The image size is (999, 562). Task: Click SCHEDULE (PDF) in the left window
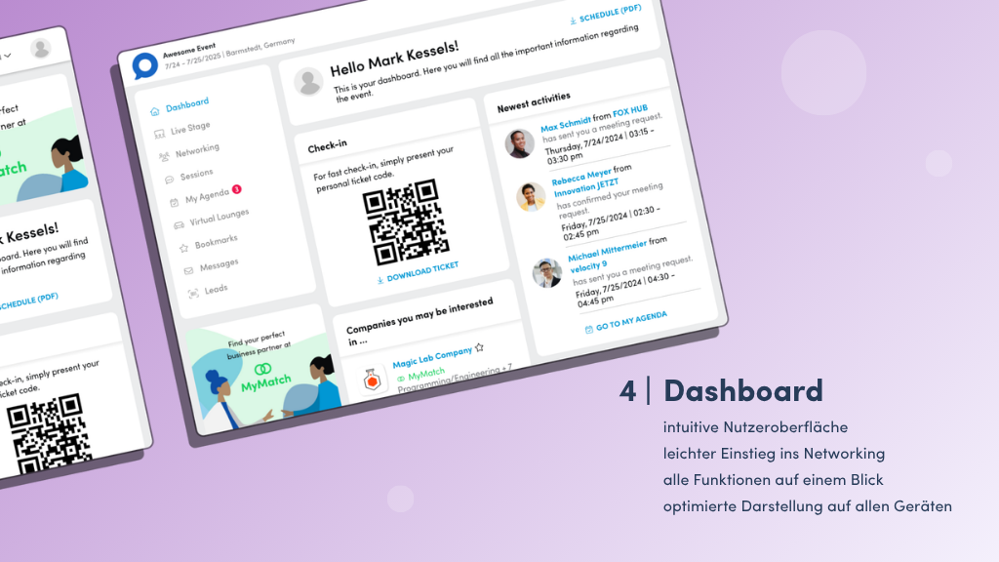(26, 301)
